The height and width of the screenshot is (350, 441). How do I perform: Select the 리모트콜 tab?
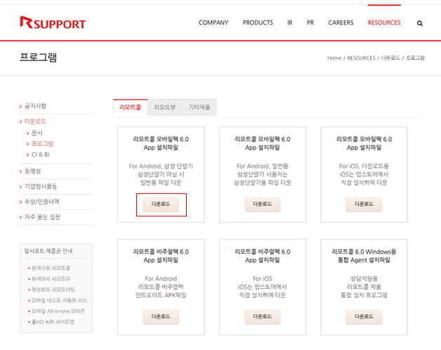(130, 108)
